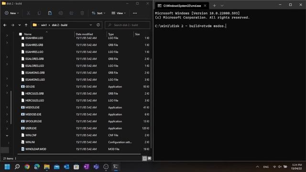Image resolution: width=306 pixels, height=172 pixels.
Task: Go back with the Explorer back arrow
Action: point(5,25)
